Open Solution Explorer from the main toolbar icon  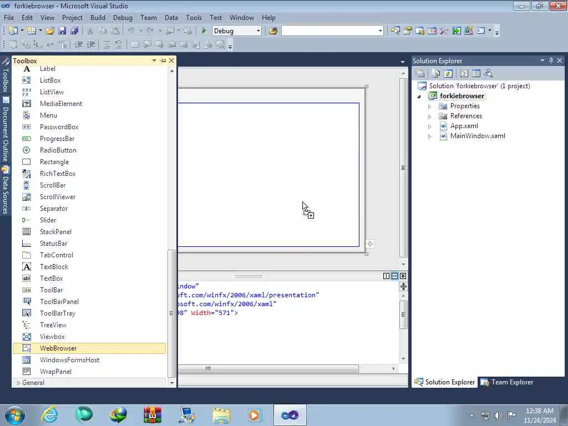(x=395, y=31)
